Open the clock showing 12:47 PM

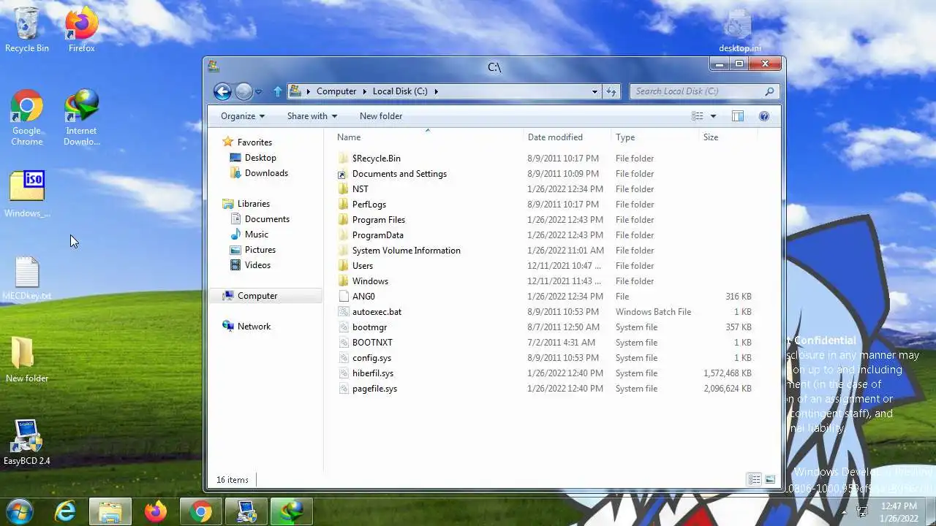(899, 511)
